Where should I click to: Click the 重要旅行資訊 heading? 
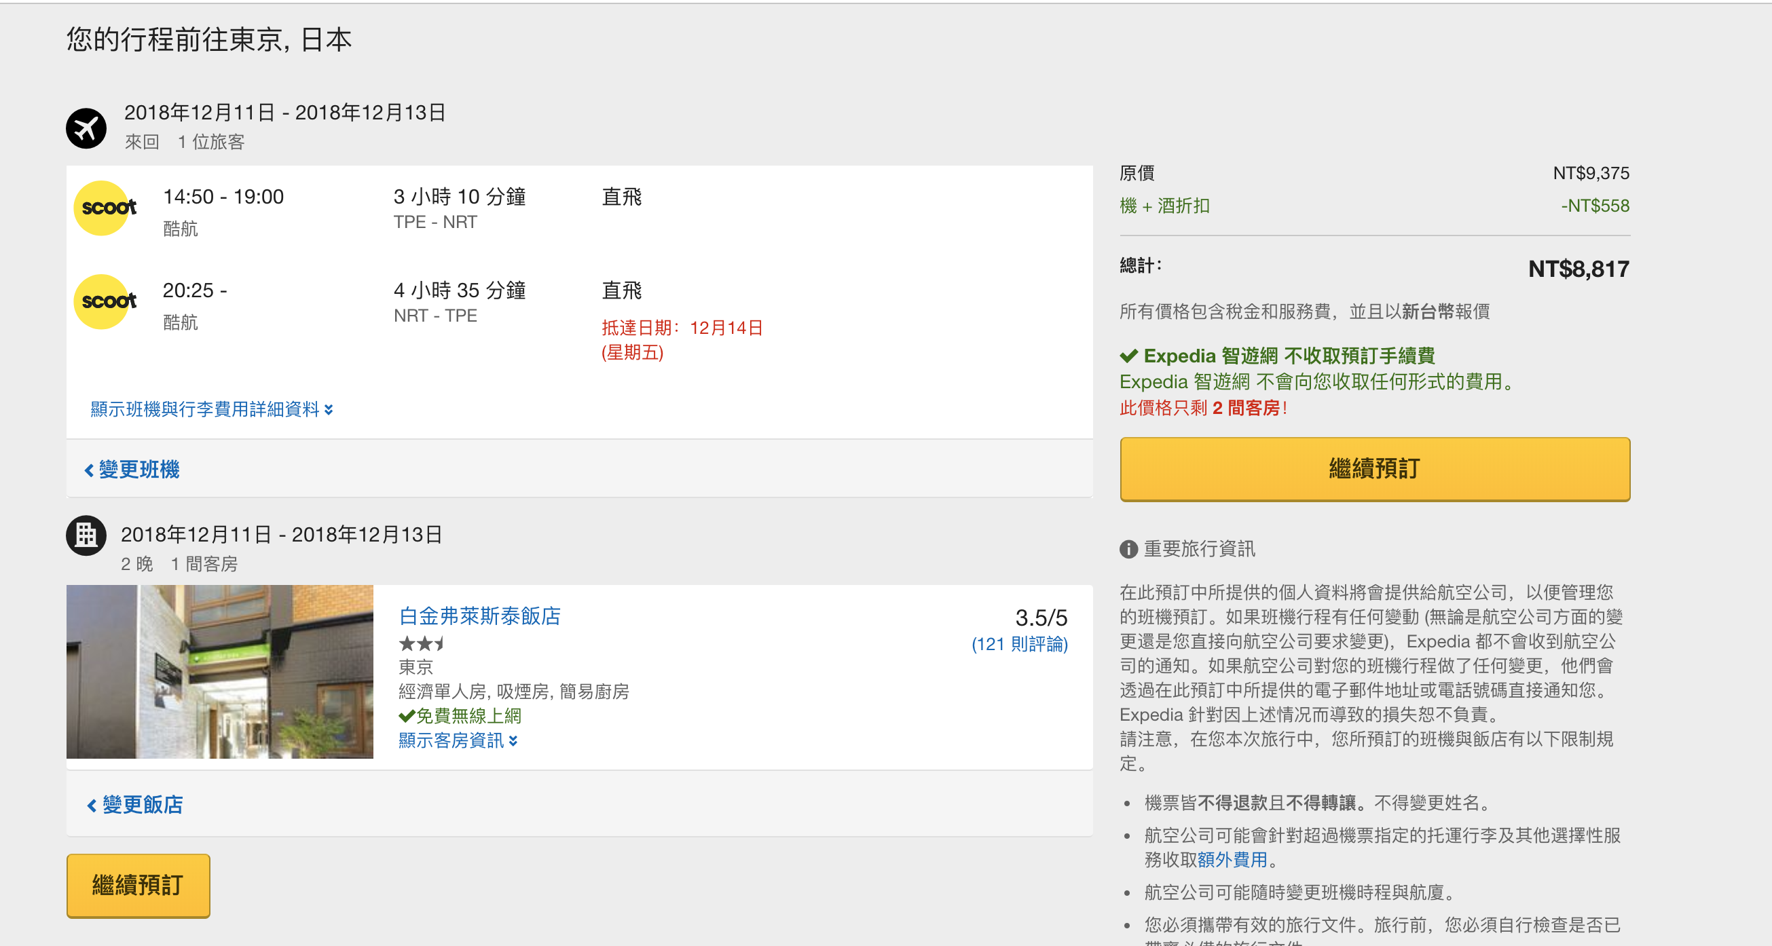(x=1199, y=548)
